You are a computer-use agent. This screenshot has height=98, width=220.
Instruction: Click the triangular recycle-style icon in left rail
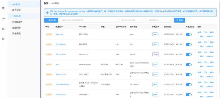[3, 29]
